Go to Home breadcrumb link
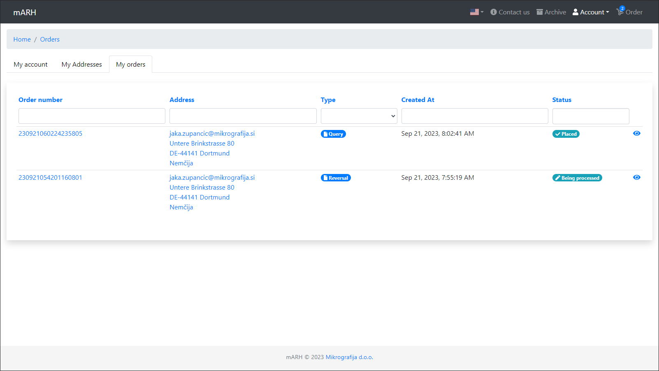The height and width of the screenshot is (371, 659). click(22, 39)
